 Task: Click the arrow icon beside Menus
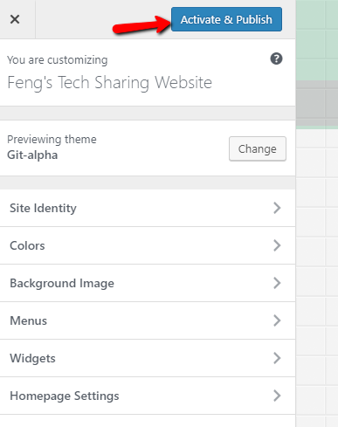[277, 320]
